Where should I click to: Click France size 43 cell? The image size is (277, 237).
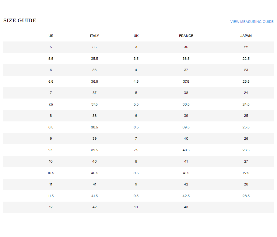(x=186, y=207)
